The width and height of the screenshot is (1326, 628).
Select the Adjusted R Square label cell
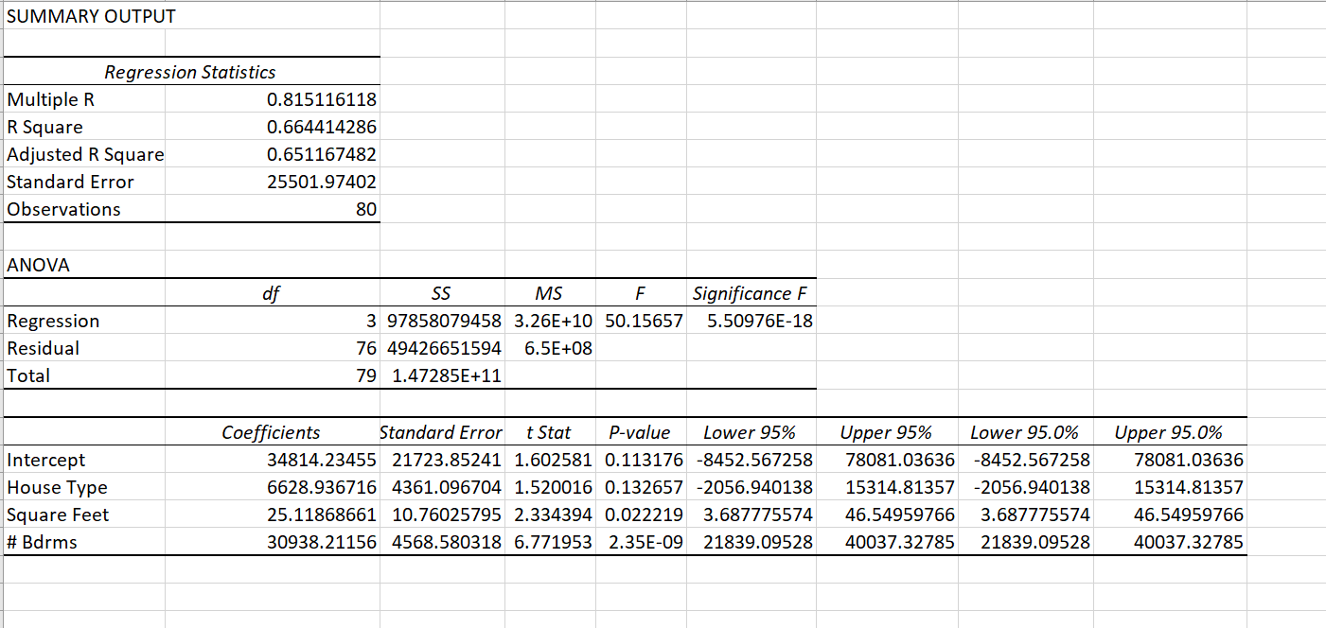(83, 154)
